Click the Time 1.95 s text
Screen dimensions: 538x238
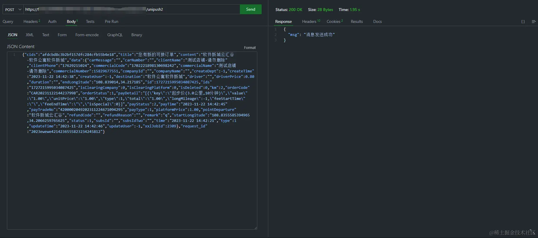click(x=349, y=10)
